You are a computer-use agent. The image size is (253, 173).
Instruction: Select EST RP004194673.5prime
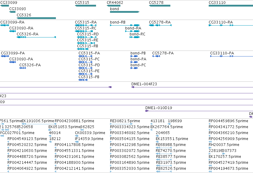tap(228, 169)
